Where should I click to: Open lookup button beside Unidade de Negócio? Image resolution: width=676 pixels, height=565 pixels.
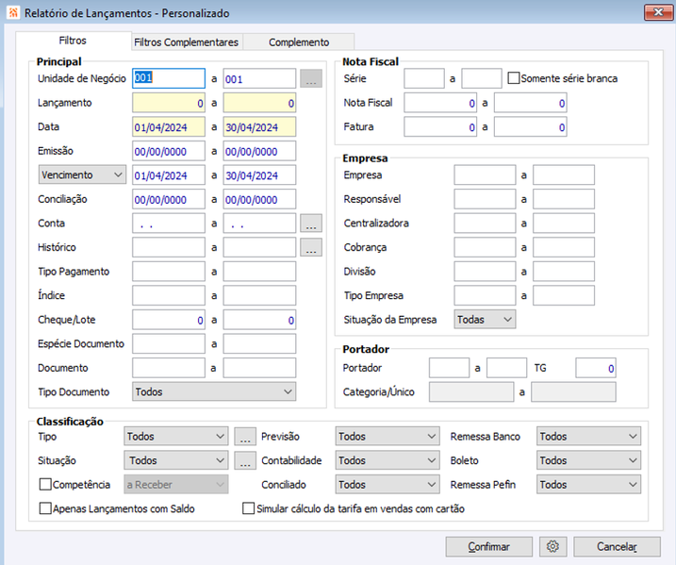point(311,79)
